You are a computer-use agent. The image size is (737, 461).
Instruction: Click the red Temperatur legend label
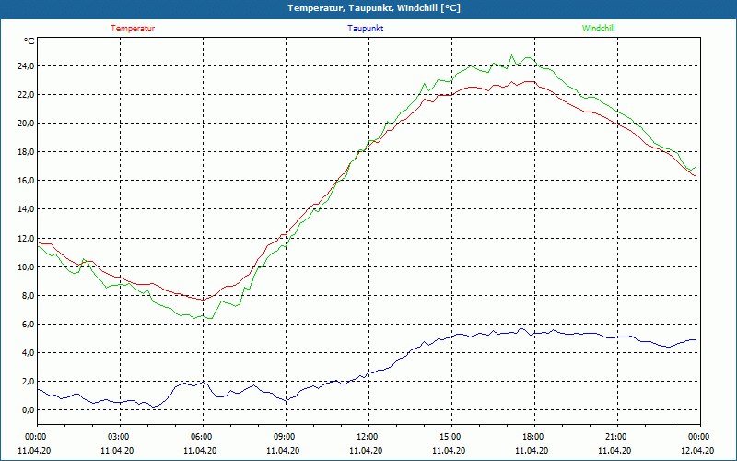pos(133,29)
